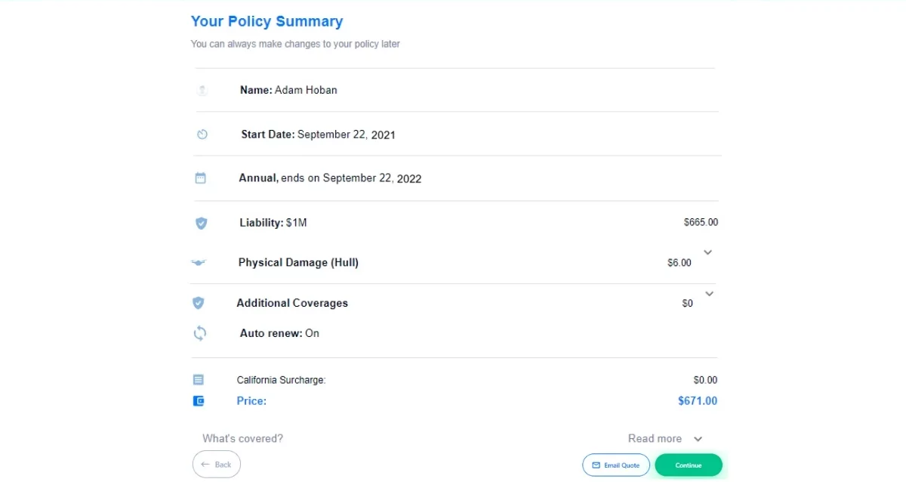Click the shield icon beside Liability
This screenshot has height=482, width=906.
coord(201,223)
